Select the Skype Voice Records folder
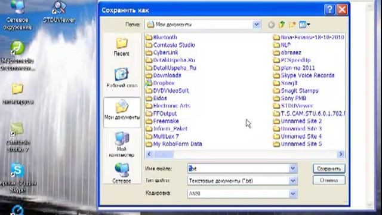This screenshot has height=215, width=382. click(304, 76)
